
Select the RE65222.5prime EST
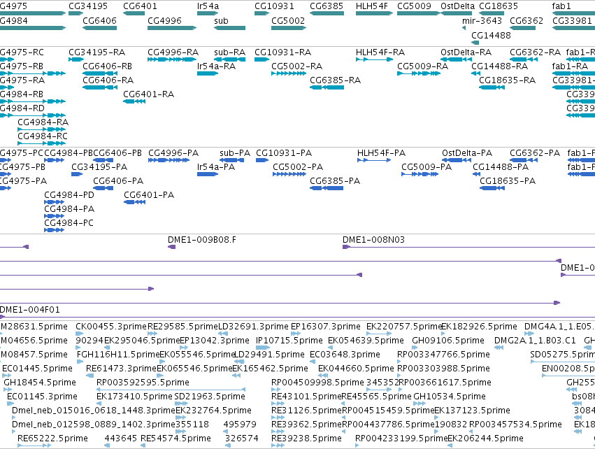[34, 446]
